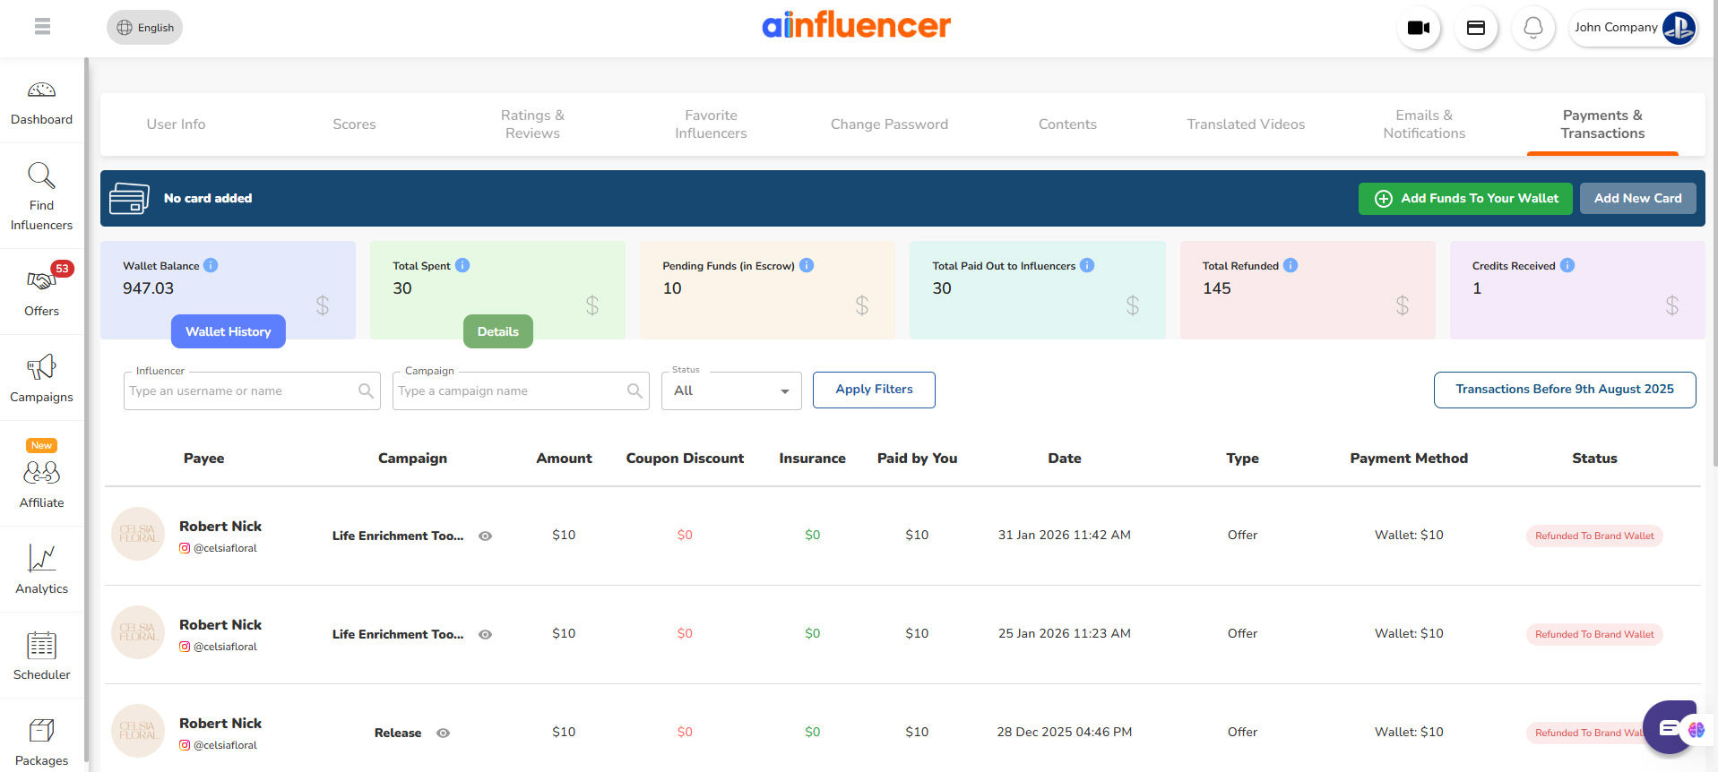View campaign eye icon for 25 Jan row
Screen dimensions: 1718x772
[x=485, y=634]
